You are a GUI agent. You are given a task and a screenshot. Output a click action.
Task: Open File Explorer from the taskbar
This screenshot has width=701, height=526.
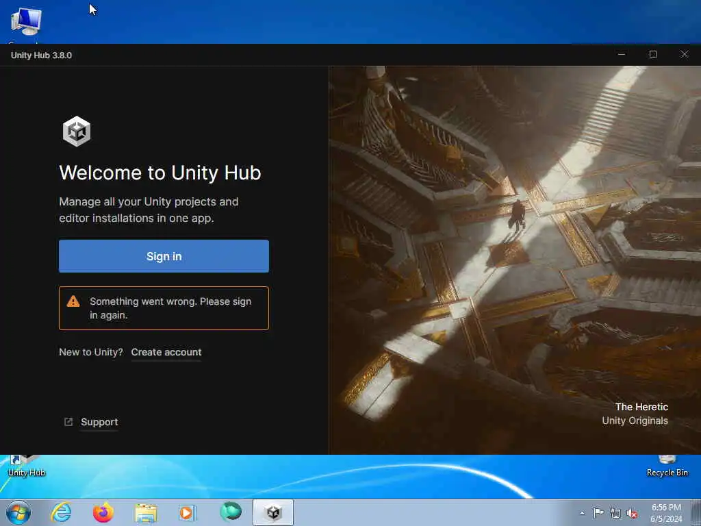(x=146, y=512)
